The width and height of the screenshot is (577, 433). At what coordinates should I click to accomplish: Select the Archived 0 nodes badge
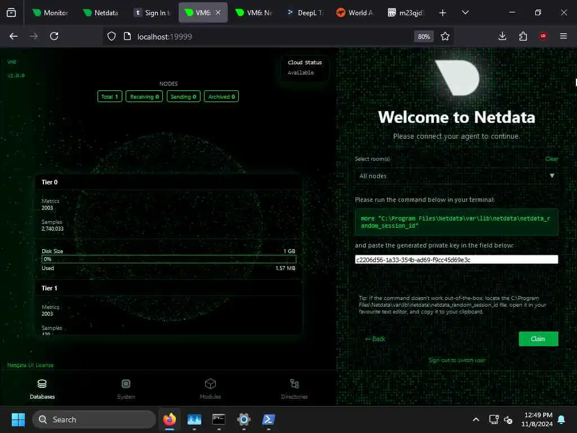pyautogui.click(x=221, y=96)
